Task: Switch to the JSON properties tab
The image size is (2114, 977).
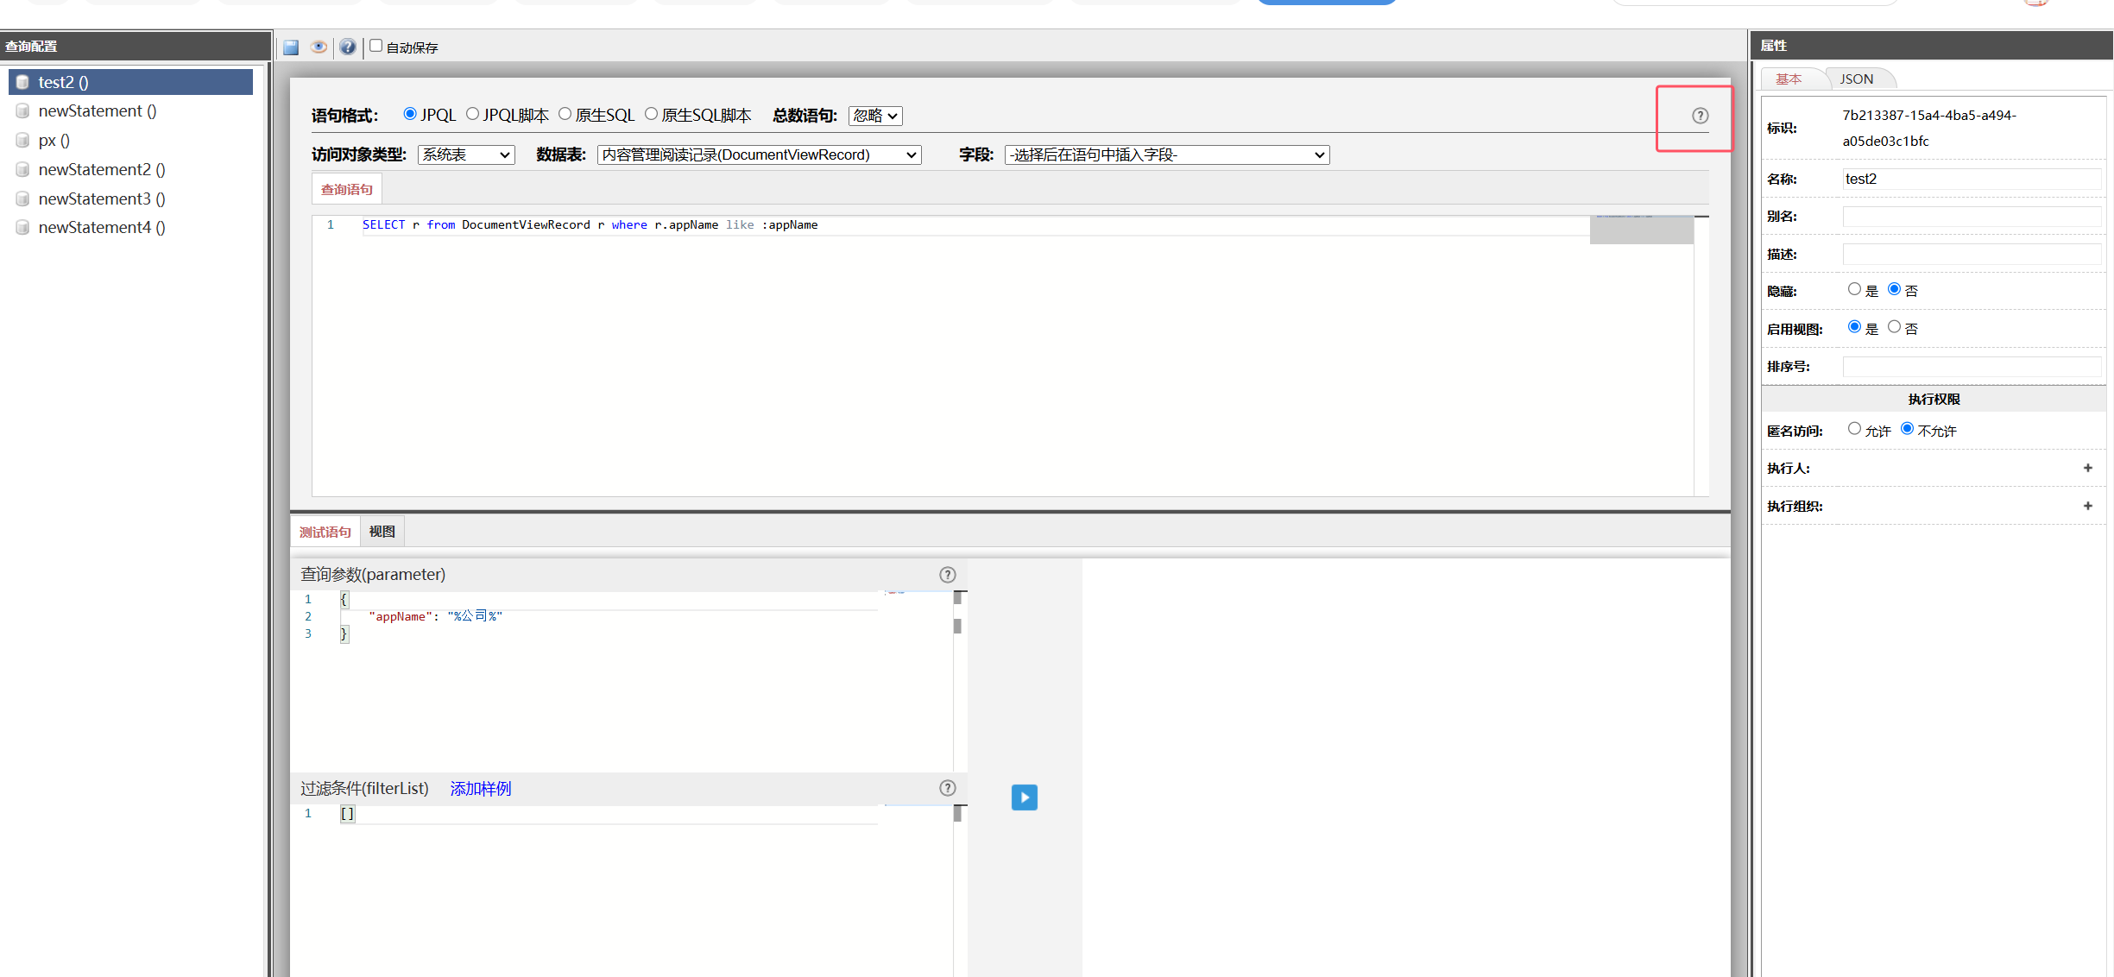Action: [1856, 79]
